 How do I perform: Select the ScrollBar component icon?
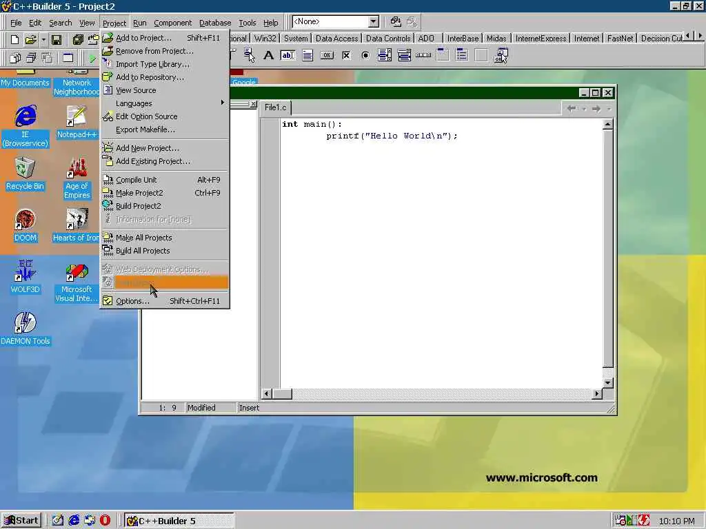(423, 55)
